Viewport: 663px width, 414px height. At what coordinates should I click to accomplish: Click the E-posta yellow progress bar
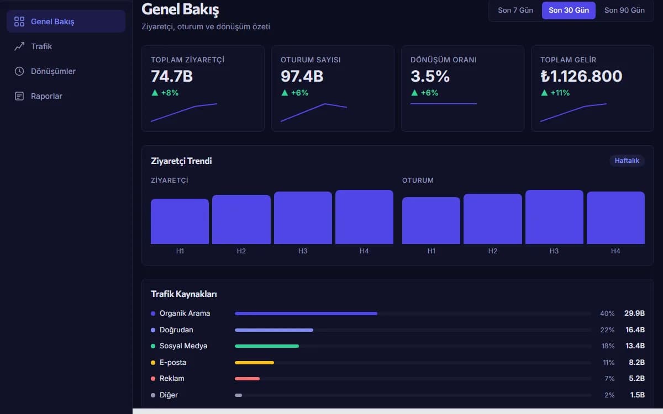(255, 363)
